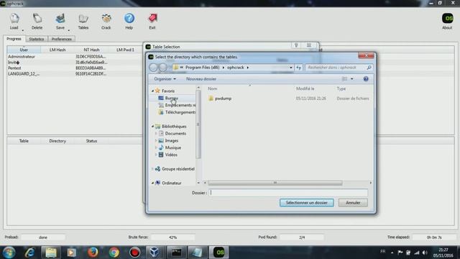460x259 pixels.
Task: Start the Crack toolbar icon
Action: coord(106,21)
